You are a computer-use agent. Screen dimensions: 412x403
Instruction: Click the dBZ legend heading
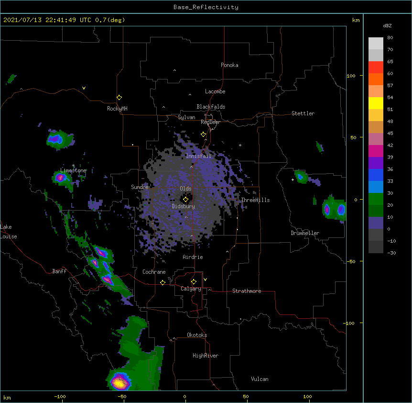click(x=387, y=25)
